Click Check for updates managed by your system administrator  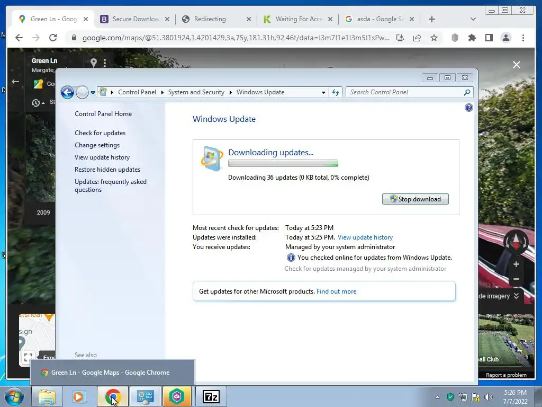coord(365,269)
